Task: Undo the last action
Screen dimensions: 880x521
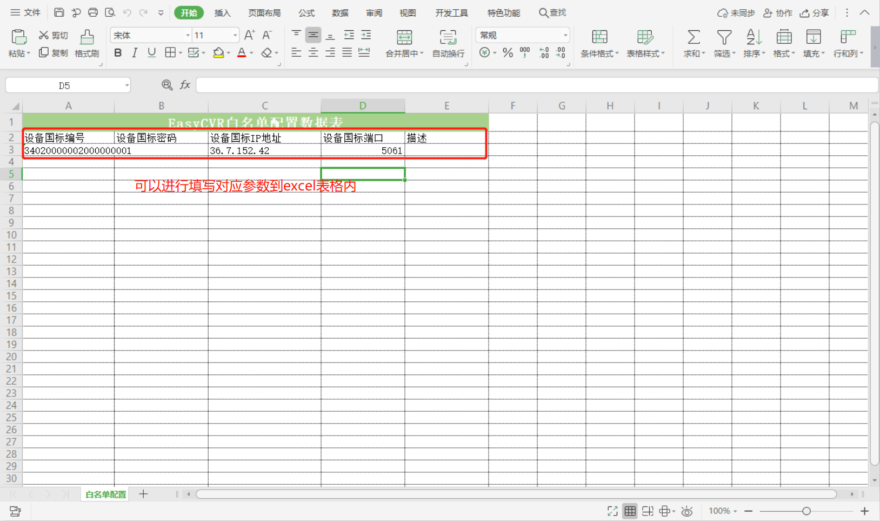Action: click(x=127, y=12)
